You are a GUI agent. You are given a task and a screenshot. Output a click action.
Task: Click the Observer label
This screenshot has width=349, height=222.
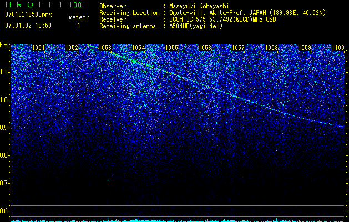pos(113,6)
